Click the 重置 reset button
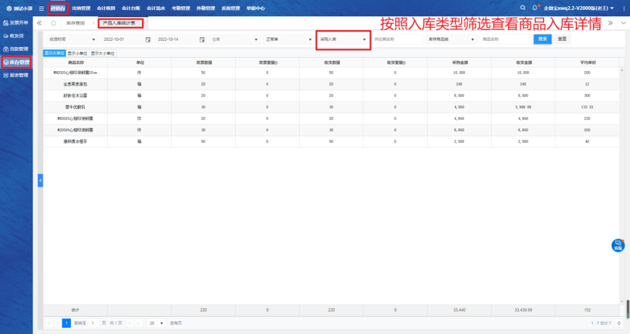Screen dimensions: 630x334 (x=562, y=39)
